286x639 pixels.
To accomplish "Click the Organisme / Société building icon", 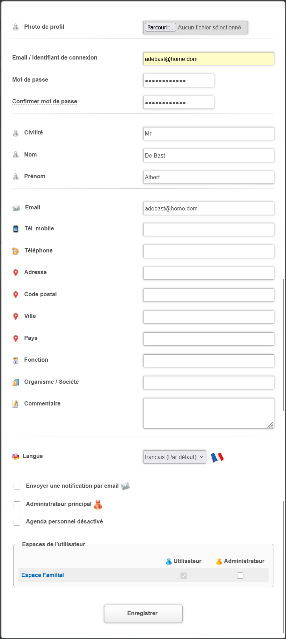I will (16, 382).
